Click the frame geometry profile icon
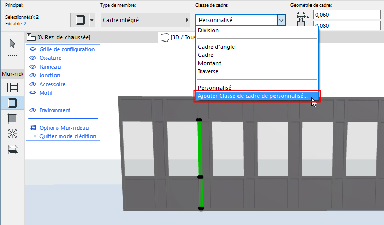Image resolution: width=384 pixels, height=225 pixels. tap(304, 19)
